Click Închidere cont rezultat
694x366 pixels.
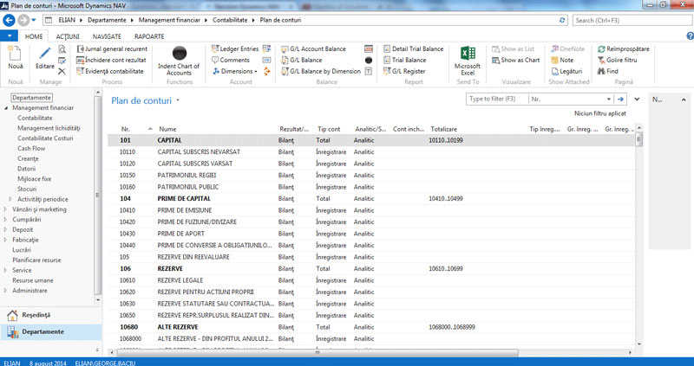click(111, 60)
